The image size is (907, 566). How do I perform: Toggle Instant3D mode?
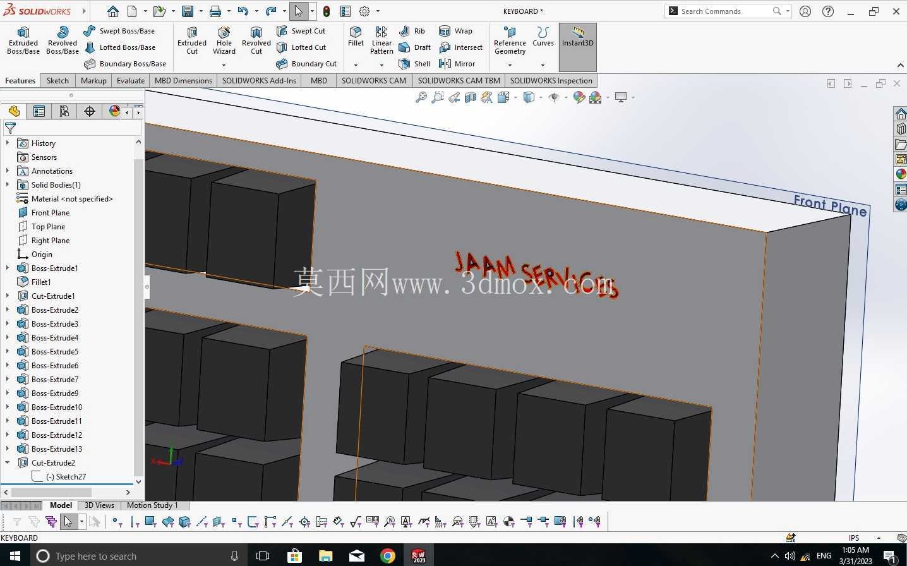point(577,47)
